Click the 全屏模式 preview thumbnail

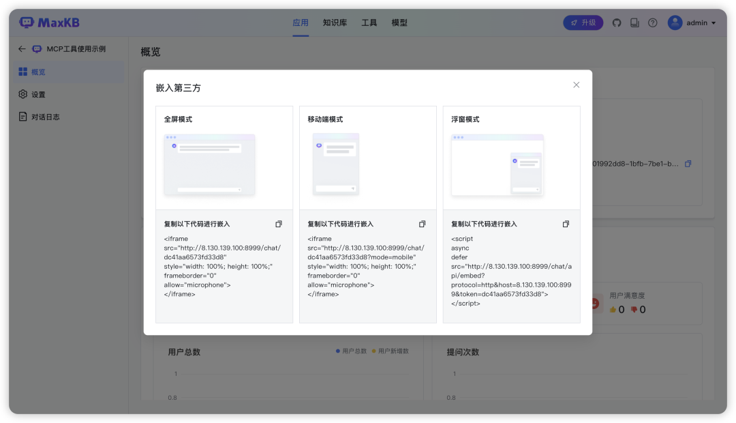tap(209, 164)
